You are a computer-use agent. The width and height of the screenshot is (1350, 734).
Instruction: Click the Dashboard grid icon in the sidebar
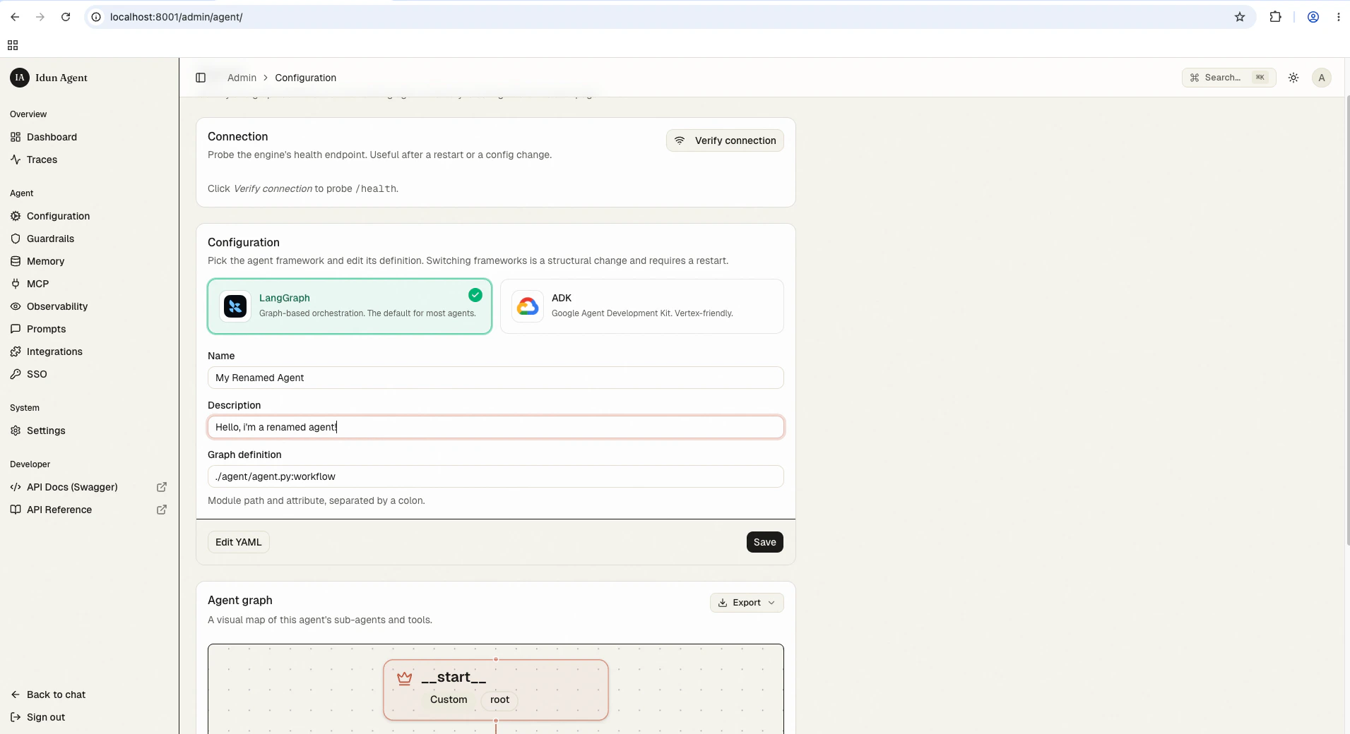coord(16,137)
